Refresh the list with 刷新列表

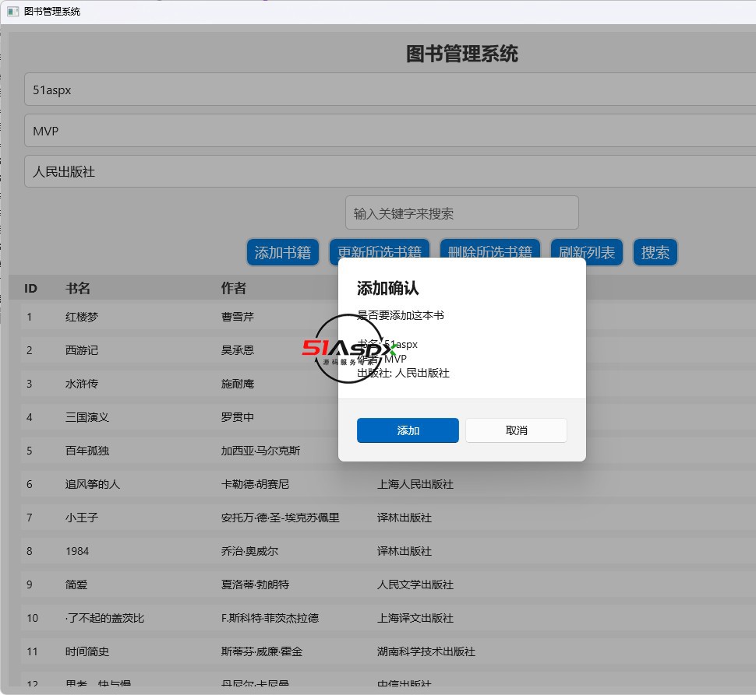pyautogui.click(x=587, y=252)
